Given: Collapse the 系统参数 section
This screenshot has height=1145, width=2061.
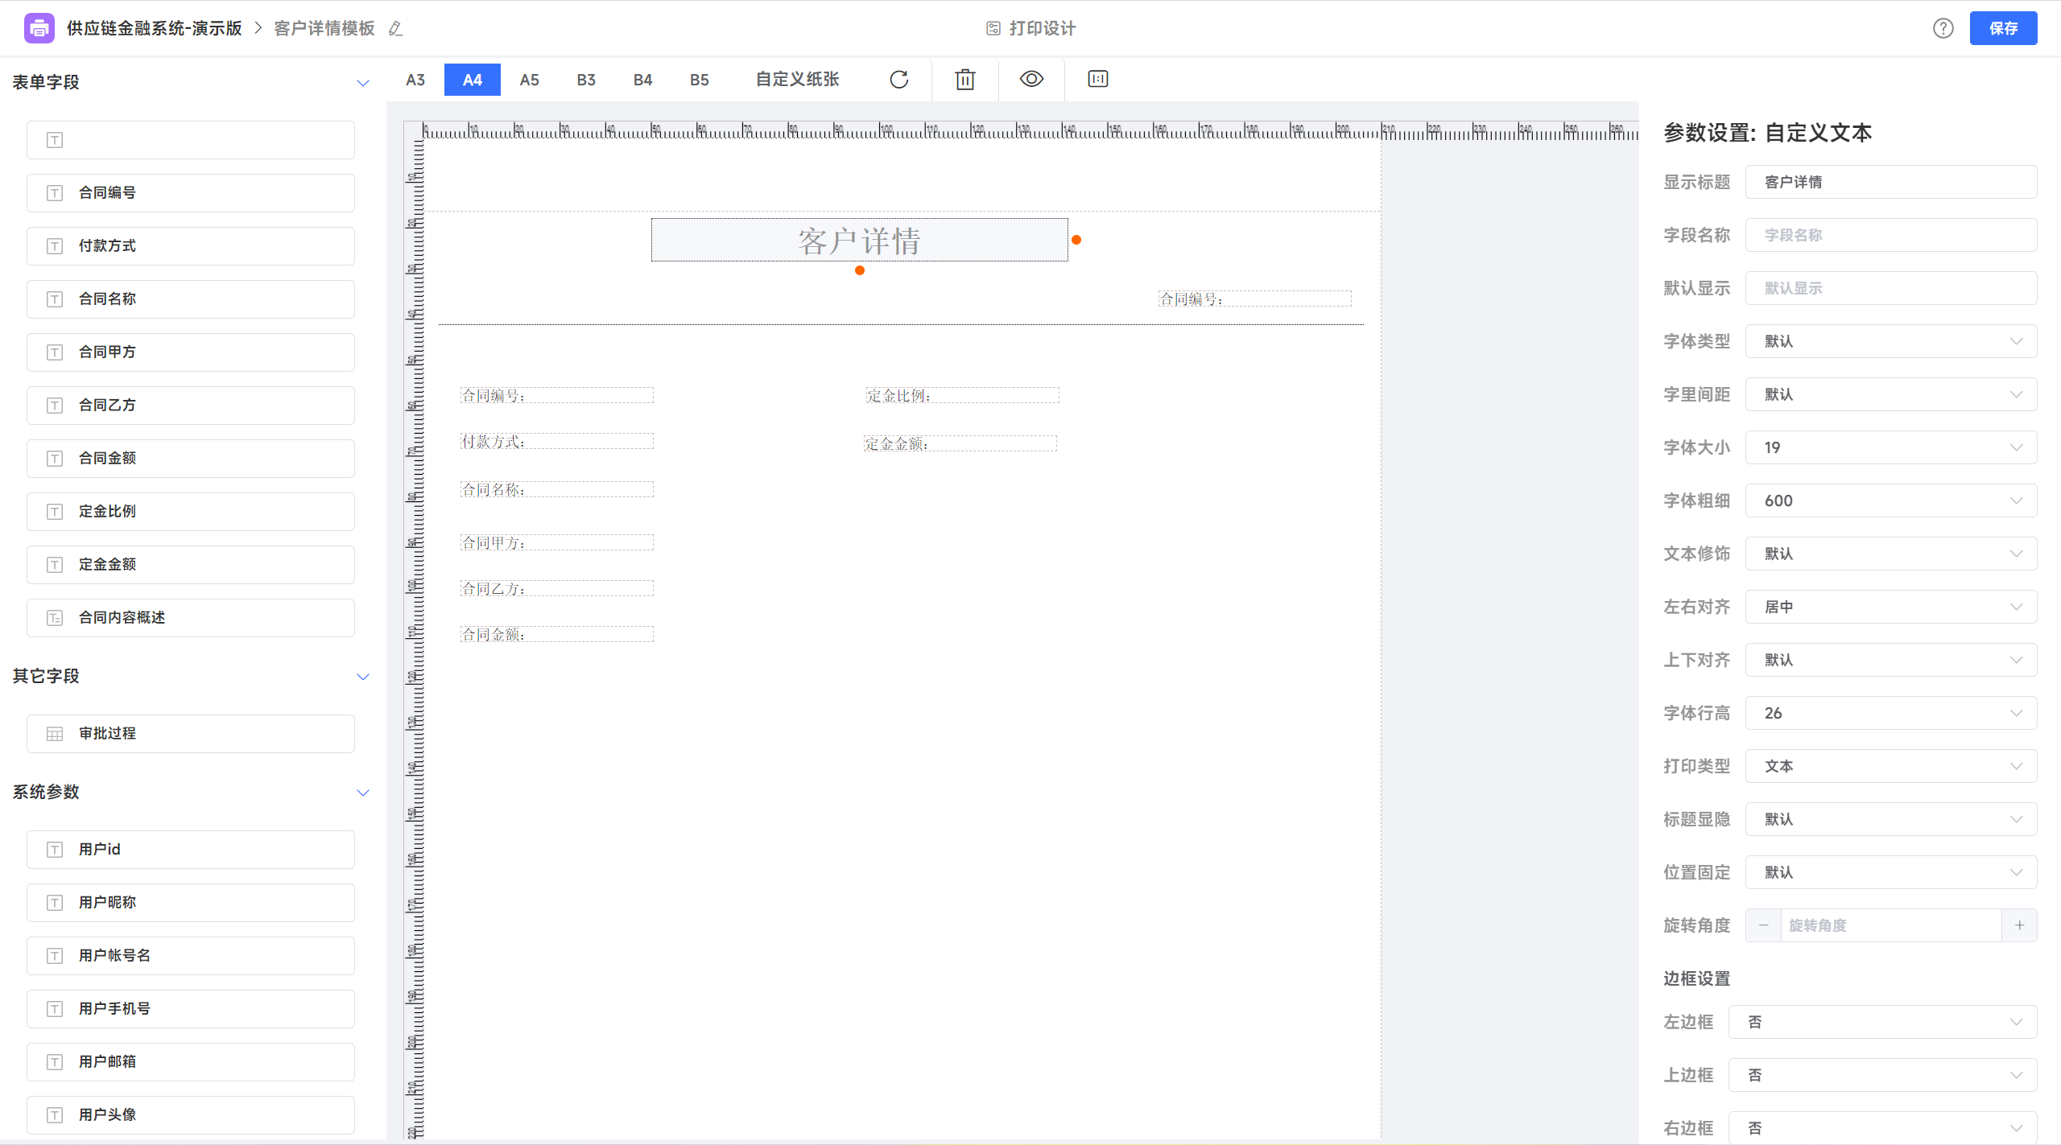Looking at the screenshot, I should coord(363,792).
